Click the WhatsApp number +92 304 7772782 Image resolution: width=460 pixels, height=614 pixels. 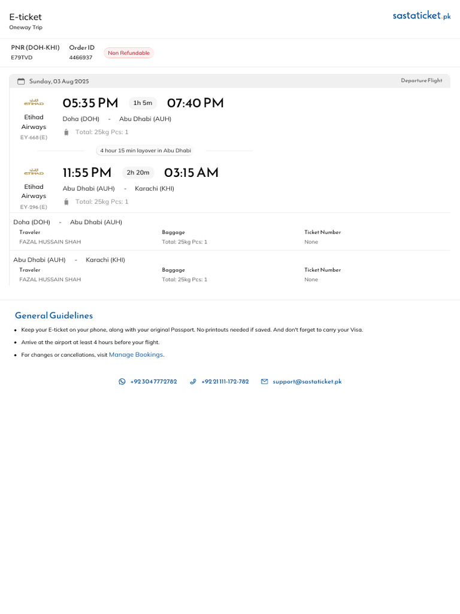(x=153, y=381)
